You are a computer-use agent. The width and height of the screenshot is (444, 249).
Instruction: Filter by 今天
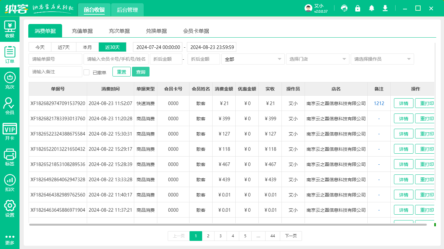pos(40,47)
